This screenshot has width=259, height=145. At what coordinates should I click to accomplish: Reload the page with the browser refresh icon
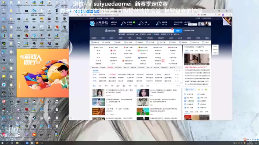point(78,15)
